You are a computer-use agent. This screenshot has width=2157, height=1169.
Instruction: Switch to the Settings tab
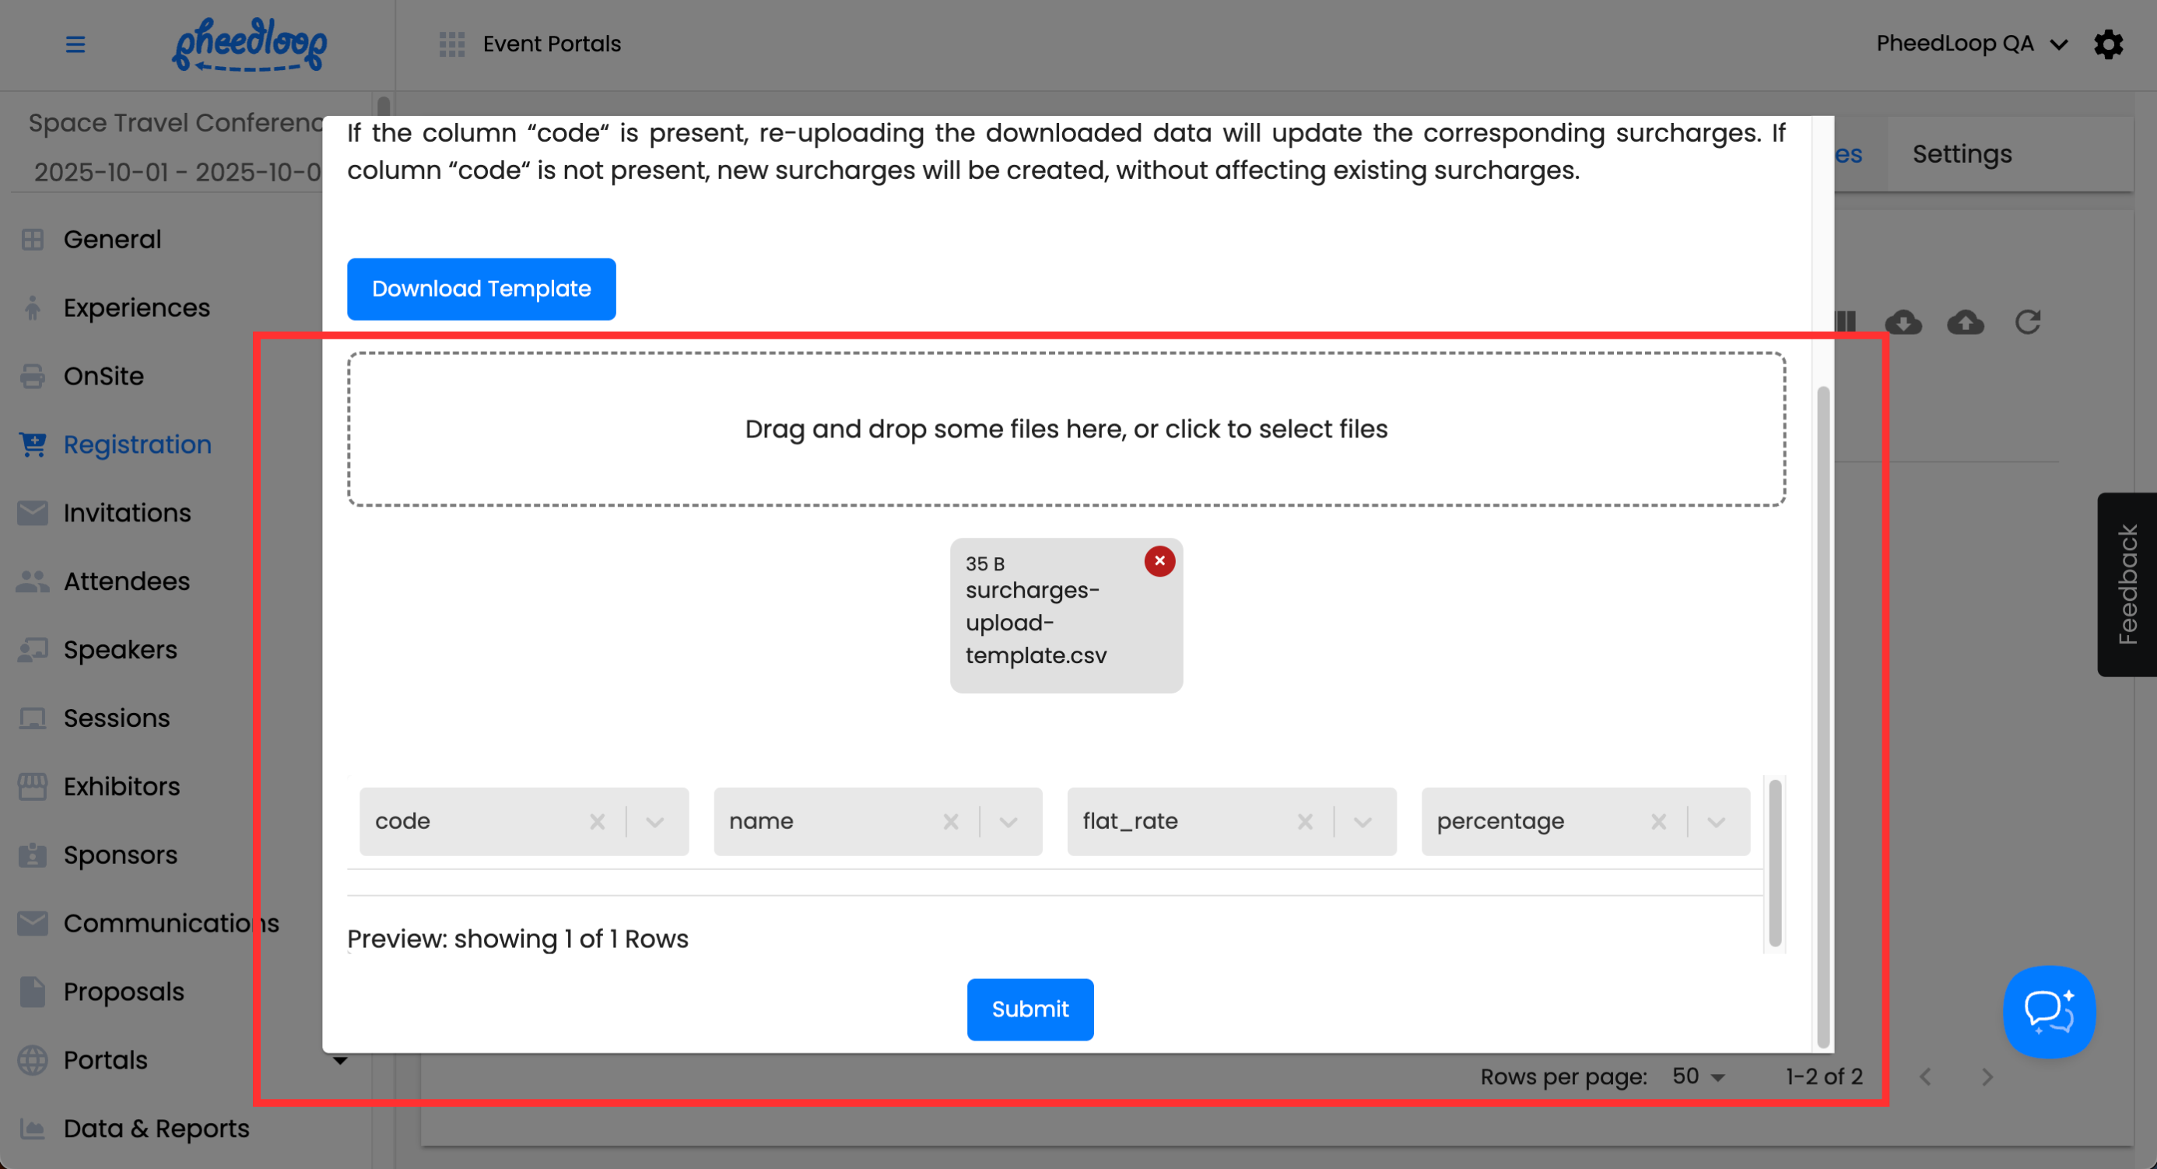[1961, 154]
